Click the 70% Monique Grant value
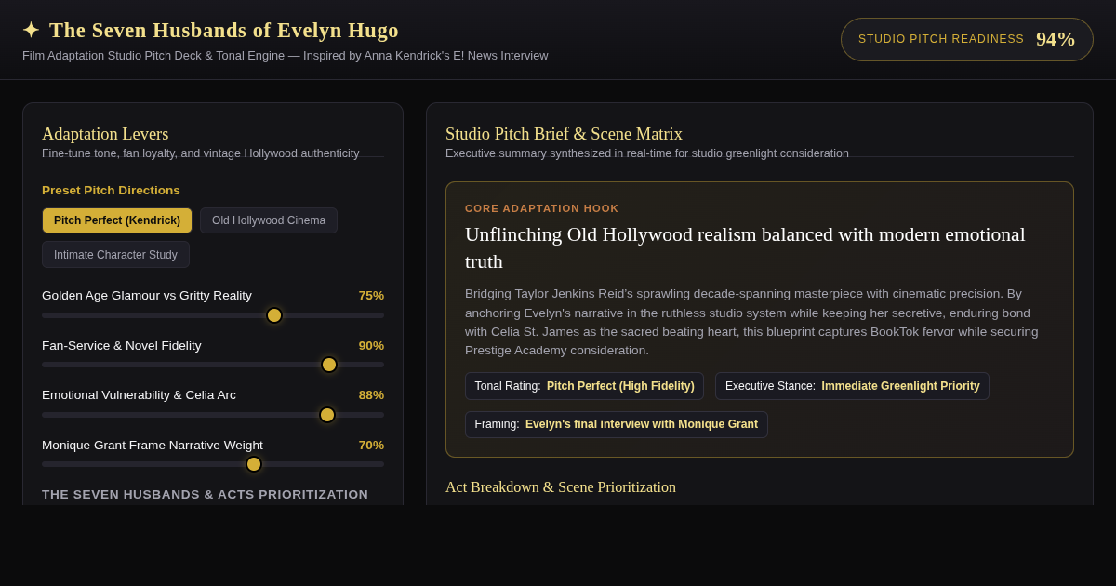 pyautogui.click(x=371, y=446)
